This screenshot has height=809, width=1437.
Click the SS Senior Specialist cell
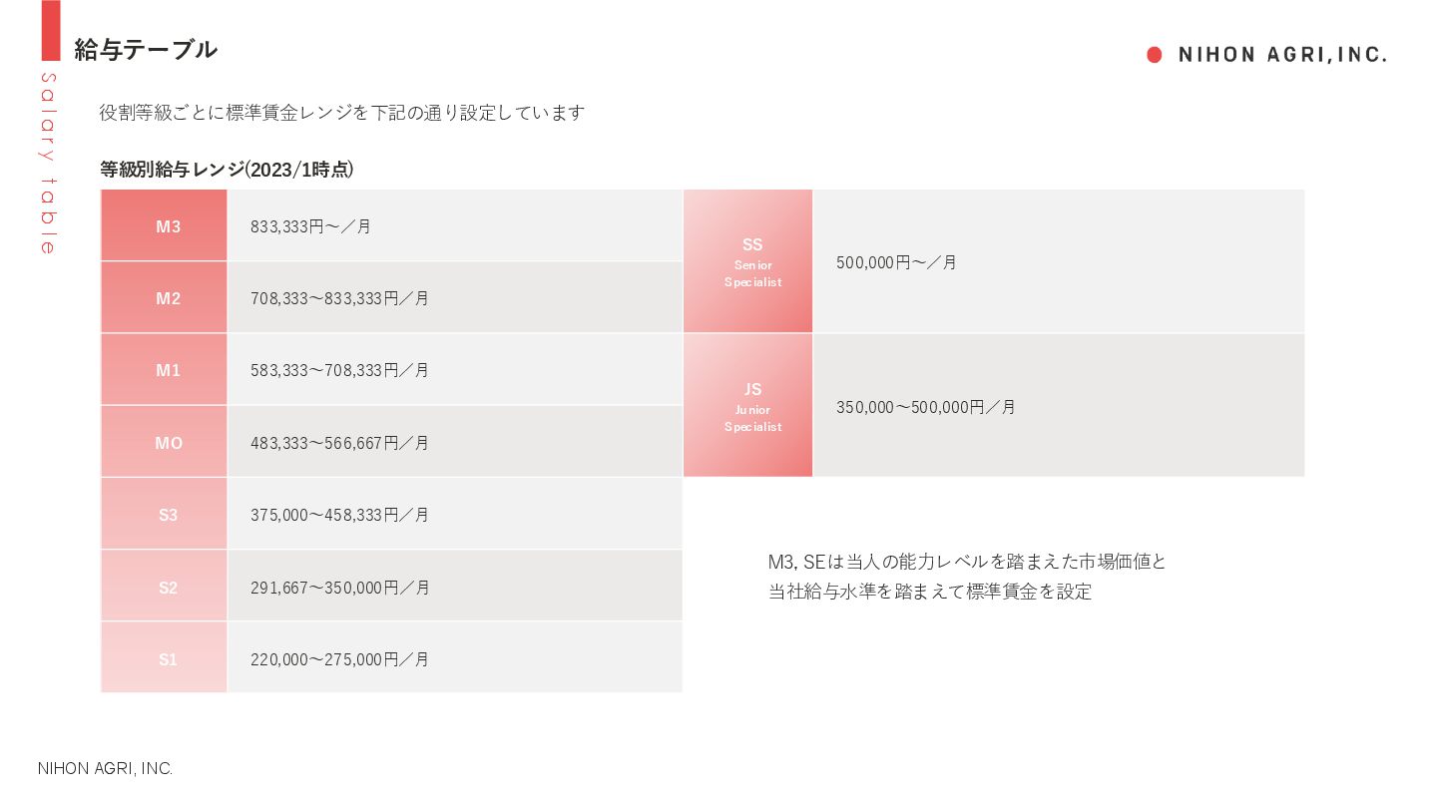748,261
